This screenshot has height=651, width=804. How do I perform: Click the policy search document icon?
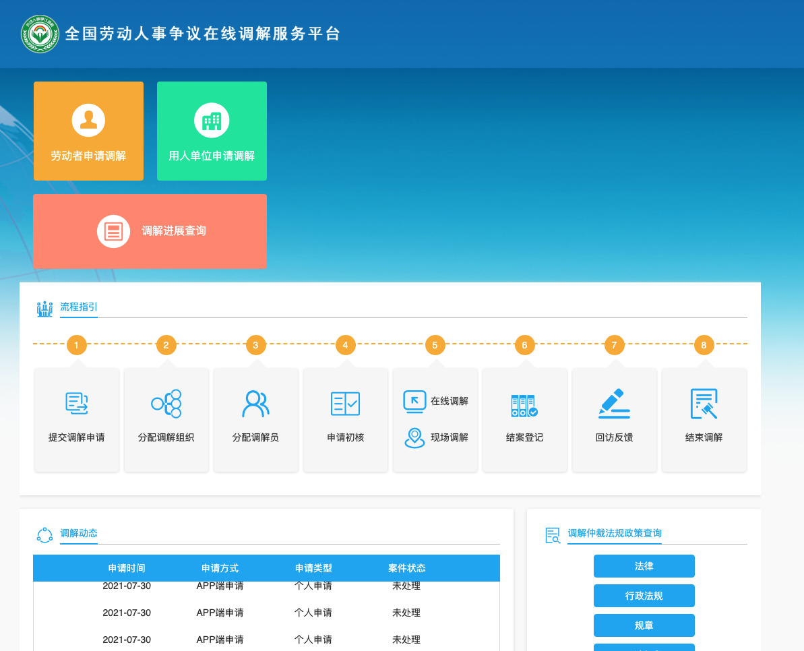point(552,536)
